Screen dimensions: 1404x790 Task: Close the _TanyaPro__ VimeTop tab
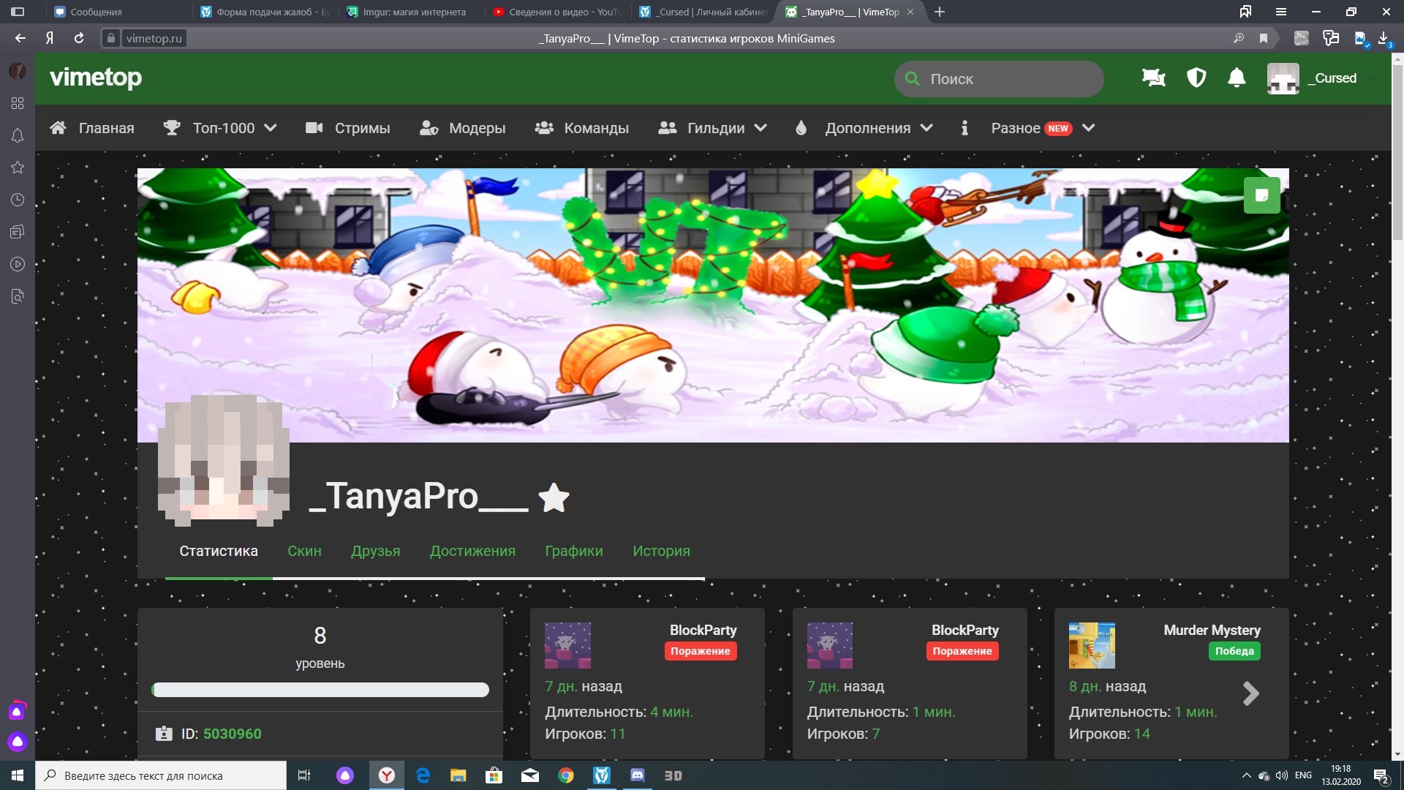pos(910,12)
